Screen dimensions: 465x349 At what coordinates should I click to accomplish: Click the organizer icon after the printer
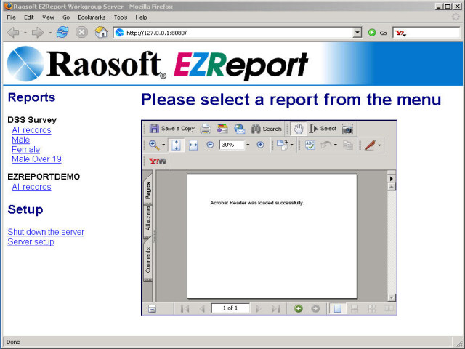point(222,129)
